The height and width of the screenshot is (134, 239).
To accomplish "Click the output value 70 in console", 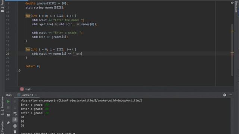I will 22,126.
